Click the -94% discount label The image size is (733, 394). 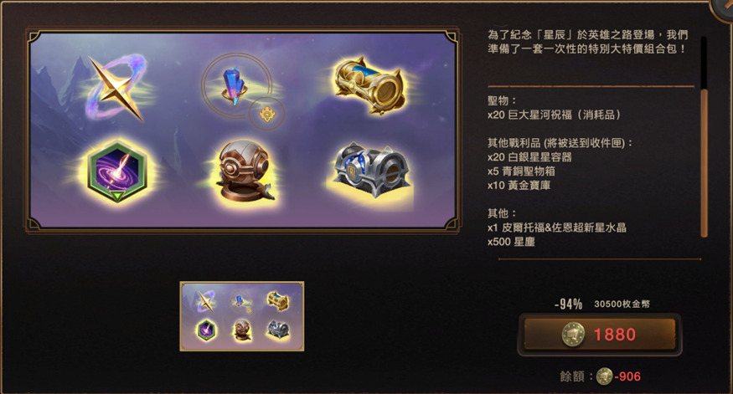(x=568, y=304)
